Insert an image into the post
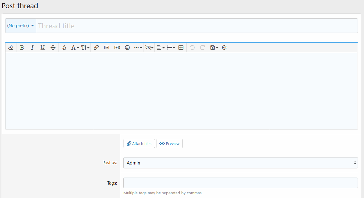This screenshot has width=364, height=198. [x=107, y=48]
